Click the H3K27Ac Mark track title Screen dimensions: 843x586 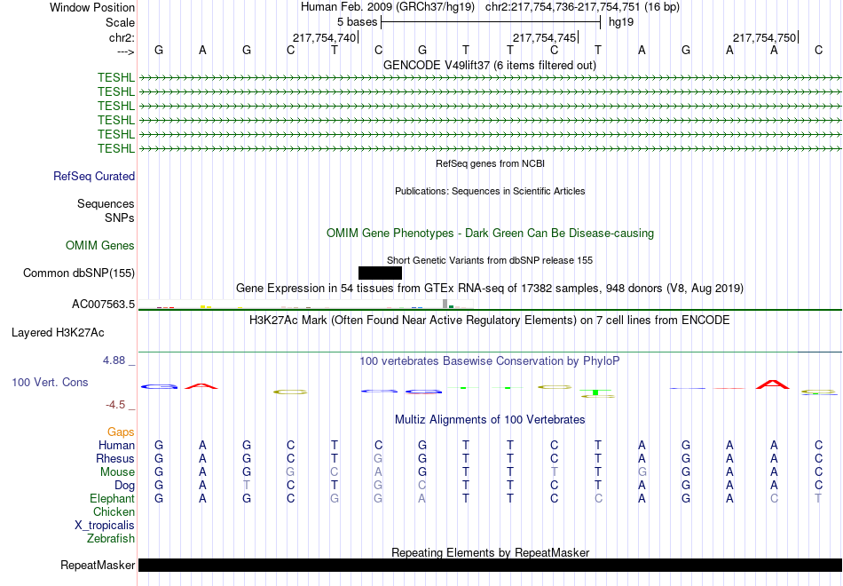tap(490, 321)
